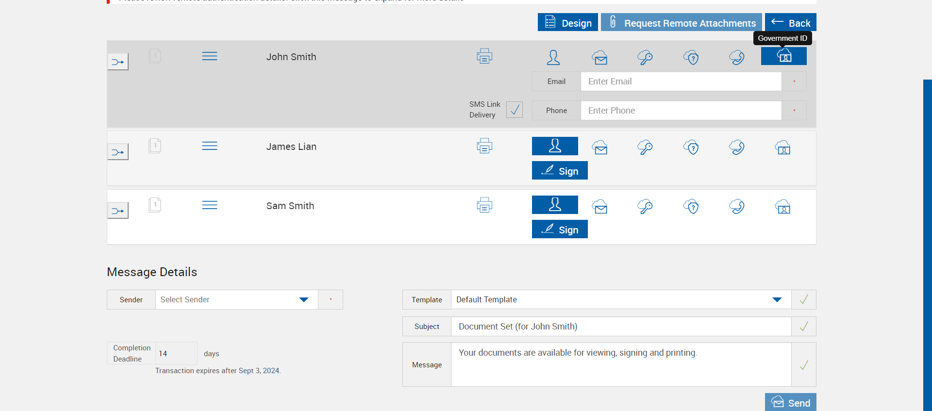Select phone call authentication for James Lian
The height and width of the screenshot is (411, 932).
[737, 147]
